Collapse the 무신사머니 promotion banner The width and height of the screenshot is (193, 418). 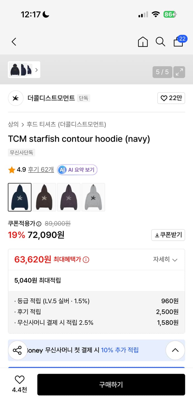point(175,350)
